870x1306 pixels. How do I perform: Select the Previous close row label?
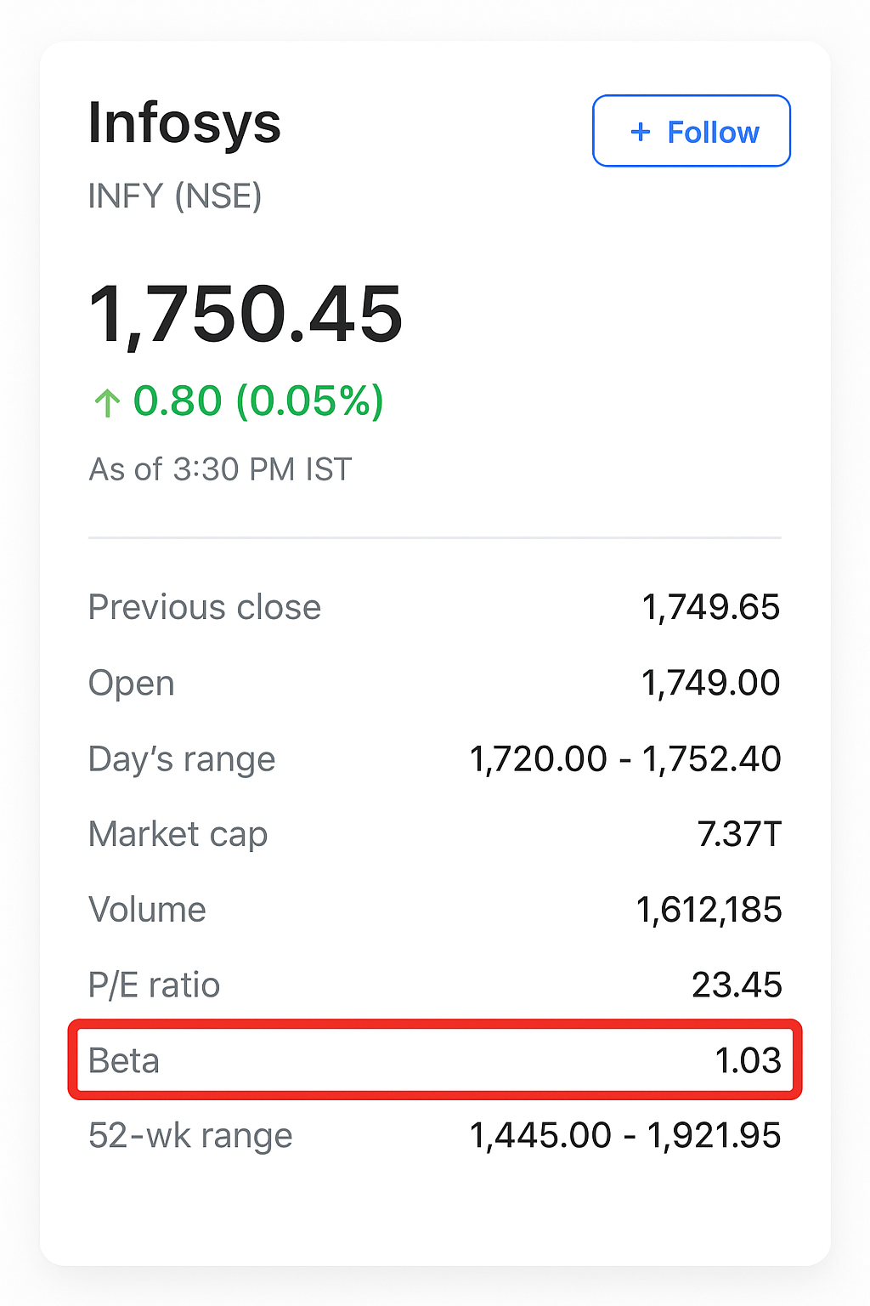click(205, 607)
